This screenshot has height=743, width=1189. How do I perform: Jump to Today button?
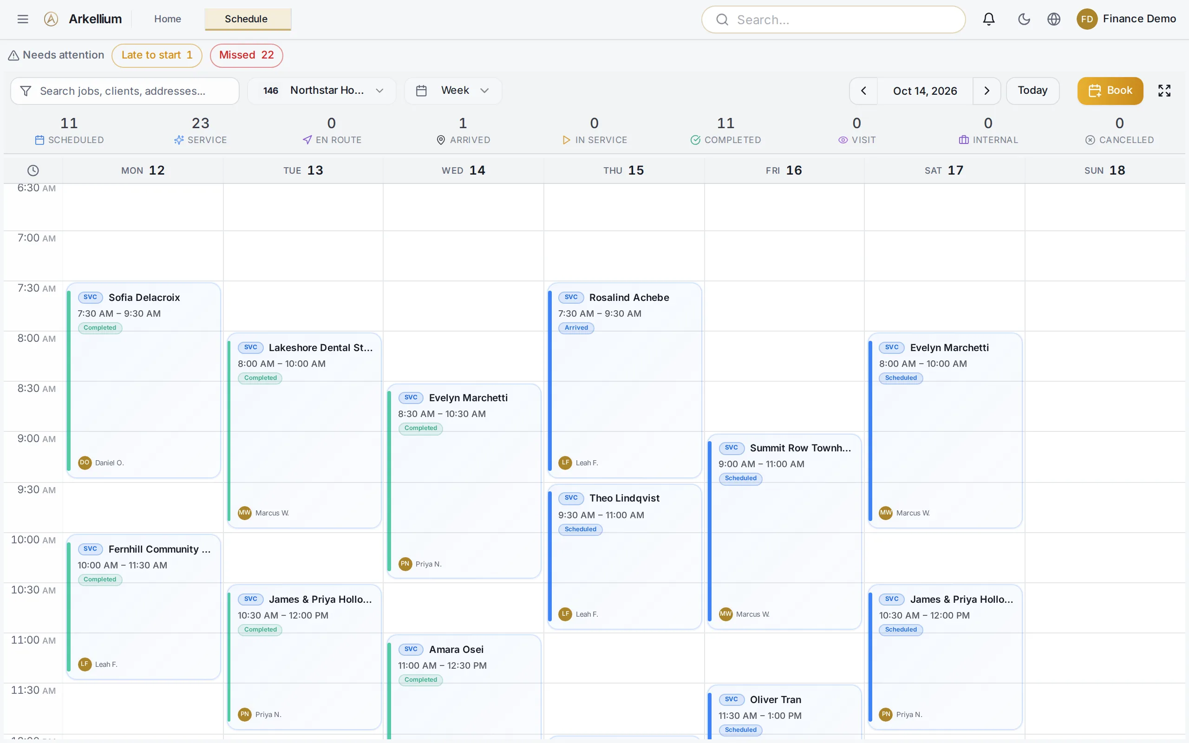pos(1032,91)
